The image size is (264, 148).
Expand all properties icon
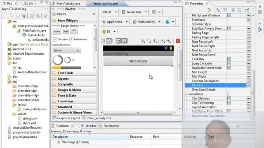pos(233,10)
